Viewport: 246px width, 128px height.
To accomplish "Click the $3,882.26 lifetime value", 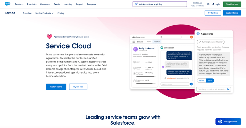I will (x=149, y=67).
